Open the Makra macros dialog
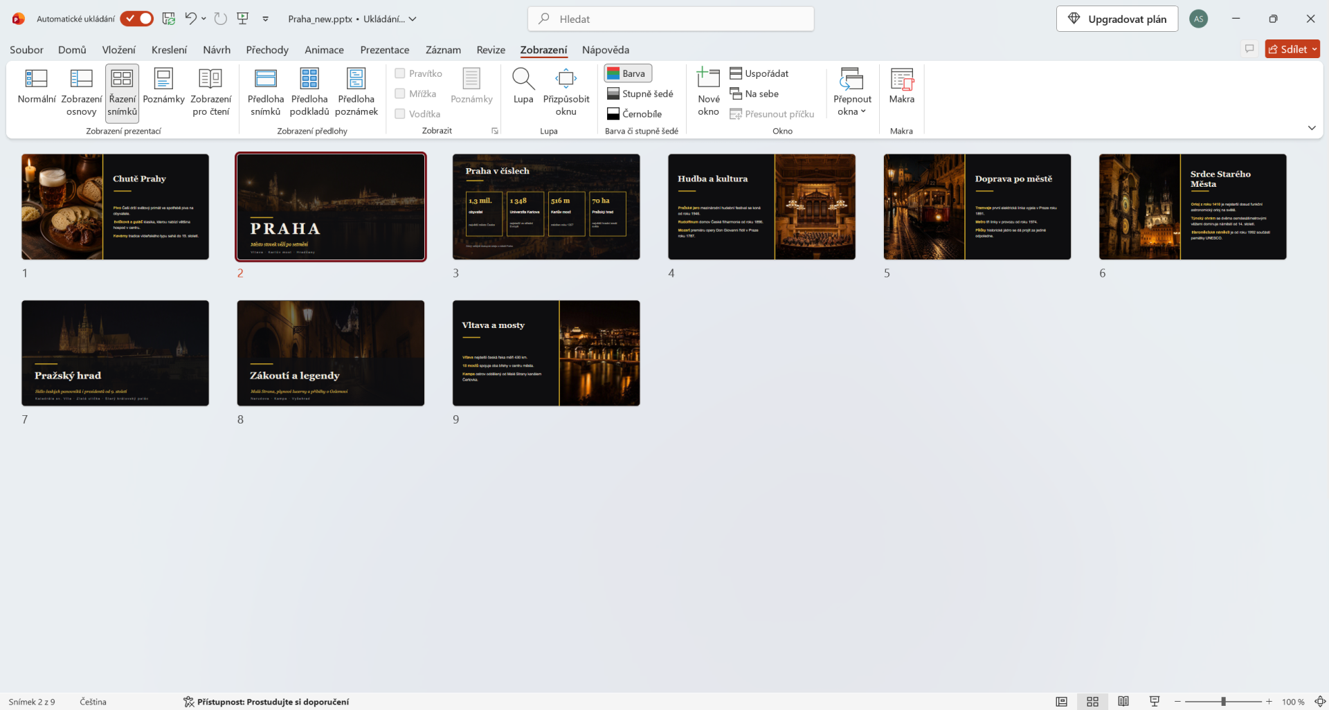 [901, 87]
